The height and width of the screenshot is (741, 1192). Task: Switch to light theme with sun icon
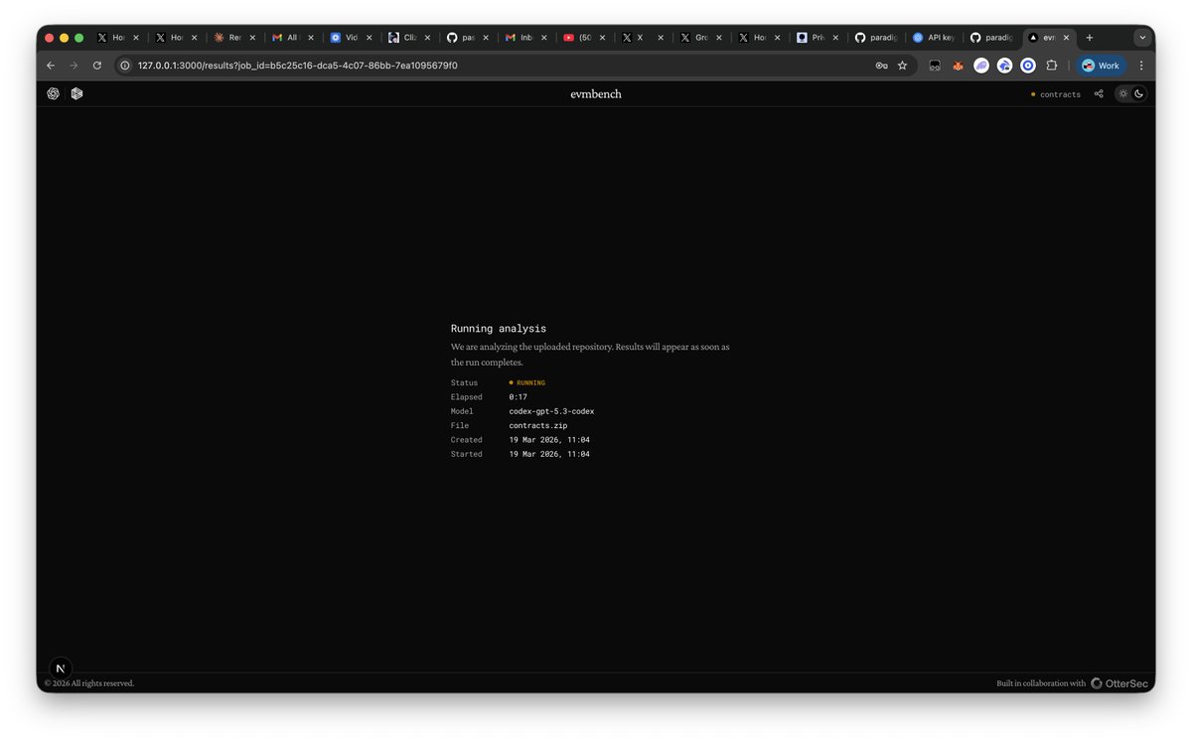(1123, 93)
